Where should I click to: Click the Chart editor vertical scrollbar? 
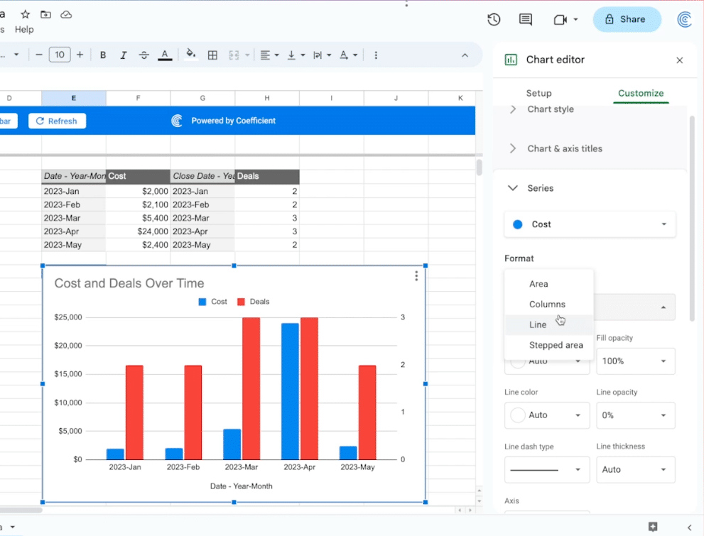(692, 218)
